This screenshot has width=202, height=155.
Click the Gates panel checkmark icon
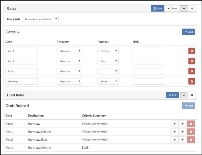click(184, 8)
